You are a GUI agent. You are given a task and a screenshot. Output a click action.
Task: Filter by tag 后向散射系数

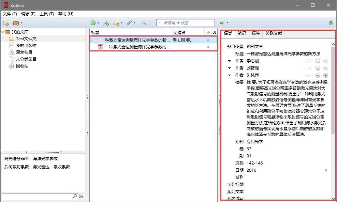tap(17, 167)
